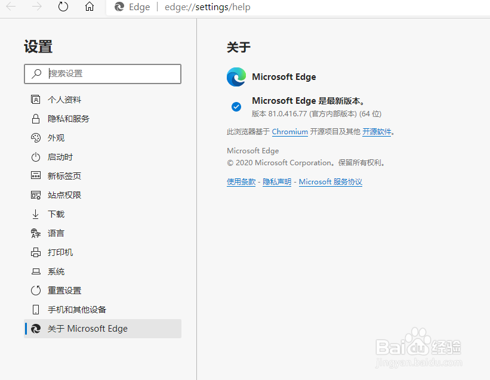Viewport: 490px width, 380px height.
Task: Click inside the 搜索设置 search box
Action: click(101, 73)
